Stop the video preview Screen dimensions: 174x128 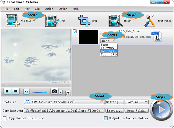pyautogui.click(x=16, y=91)
